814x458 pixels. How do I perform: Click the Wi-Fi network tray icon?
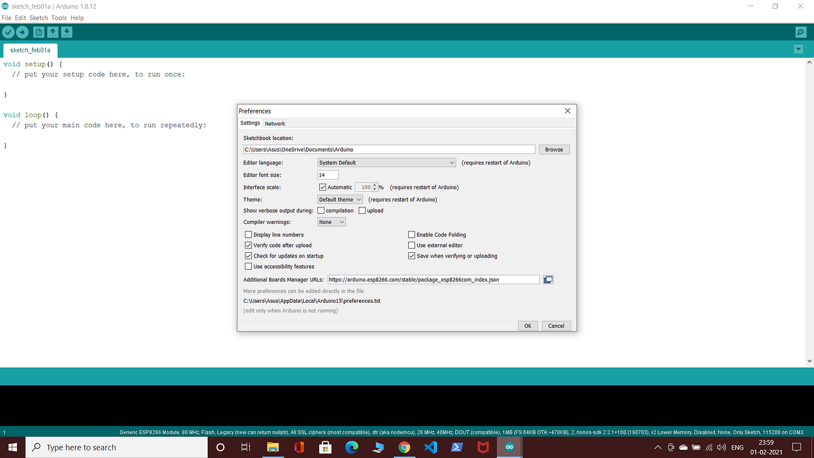(x=709, y=448)
